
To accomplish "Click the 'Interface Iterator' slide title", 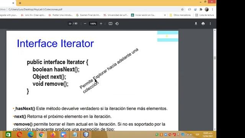I will click(55, 43).
